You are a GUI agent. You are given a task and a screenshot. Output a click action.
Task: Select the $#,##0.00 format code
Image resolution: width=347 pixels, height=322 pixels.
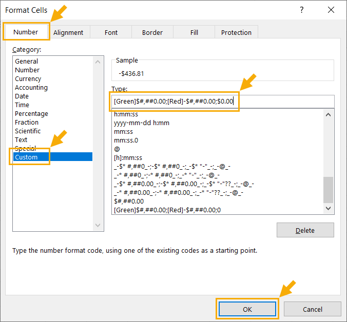(129, 202)
